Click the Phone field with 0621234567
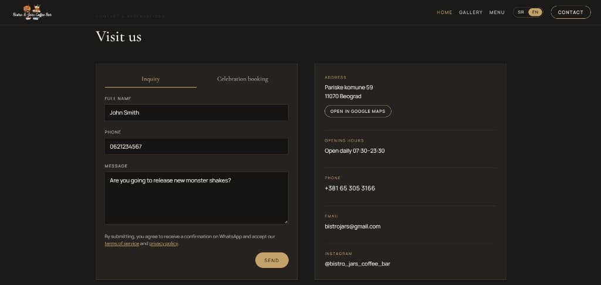 click(196, 146)
